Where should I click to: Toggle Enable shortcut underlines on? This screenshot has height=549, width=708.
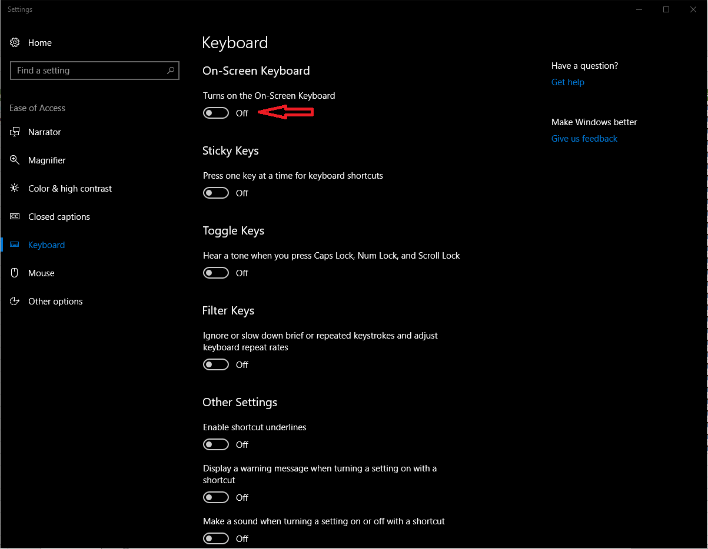coord(216,444)
